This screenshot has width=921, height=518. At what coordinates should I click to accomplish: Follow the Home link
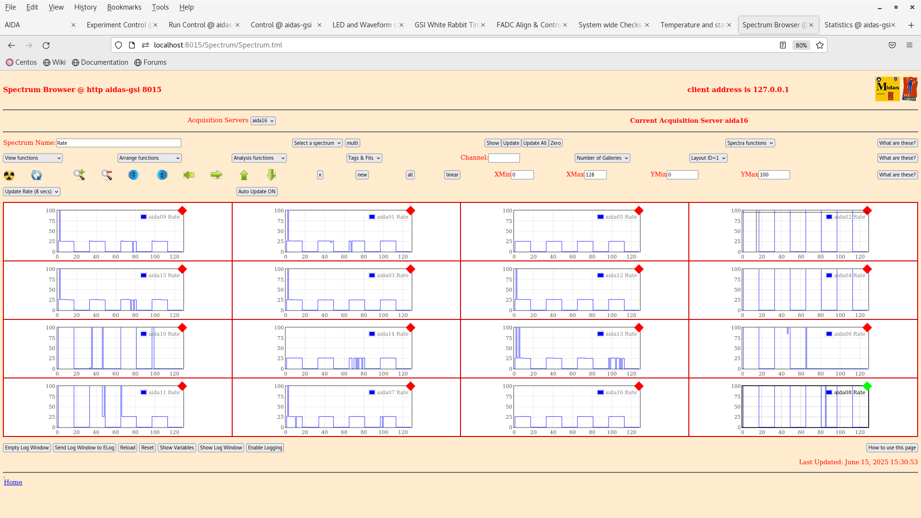[x=13, y=482]
